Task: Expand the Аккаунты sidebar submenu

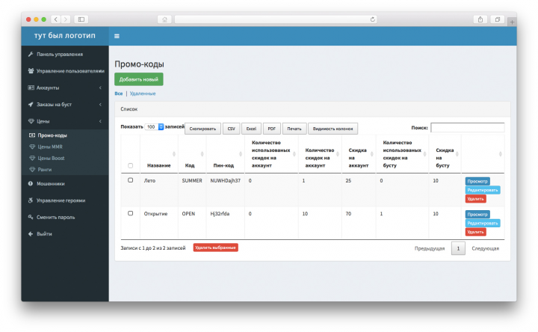Action: pyautogui.click(x=65, y=88)
